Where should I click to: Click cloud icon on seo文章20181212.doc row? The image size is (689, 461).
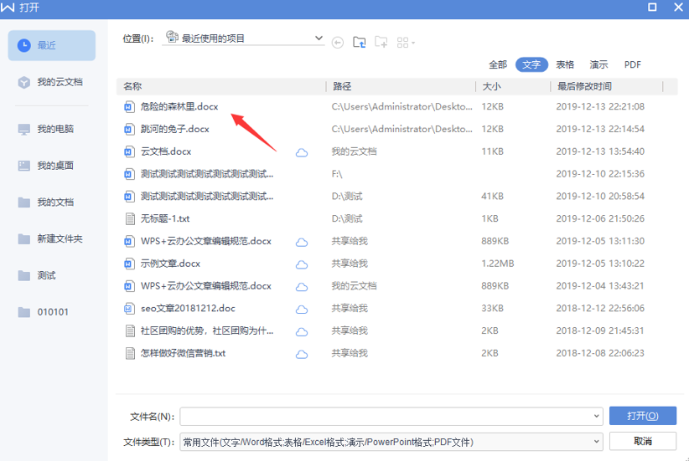click(x=302, y=310)
